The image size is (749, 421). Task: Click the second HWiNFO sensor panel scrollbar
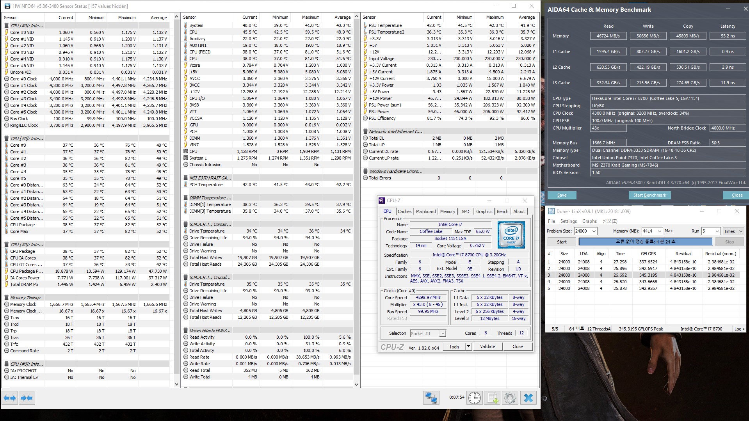pos(356,200)
